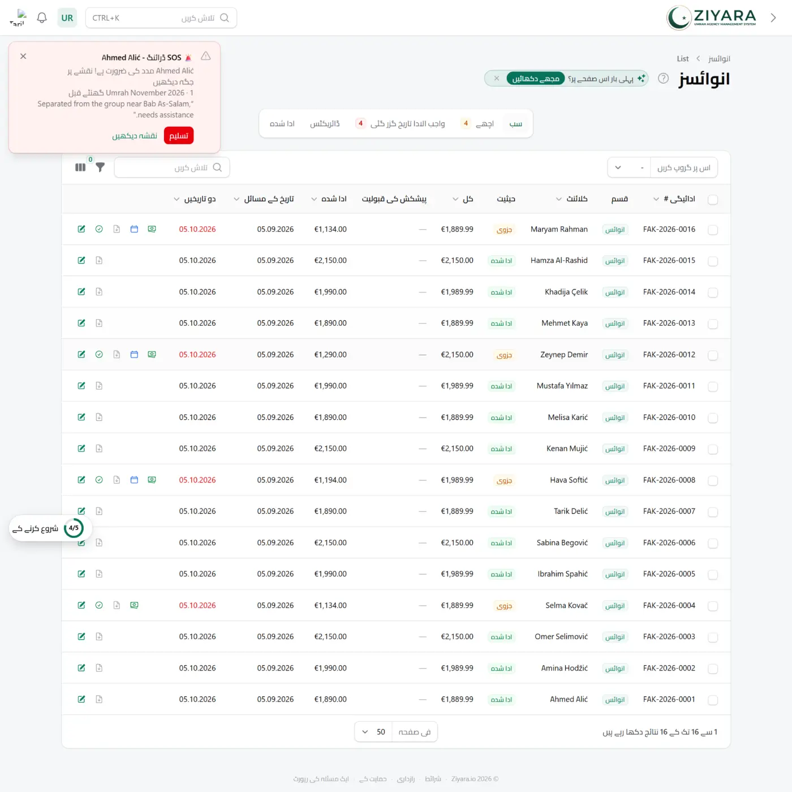Image resolution: width=792 pixels, height=792 pixels.
Task: Click check-circle icon on FAK-2026-0004 row
Action: [x=99, y=605]
